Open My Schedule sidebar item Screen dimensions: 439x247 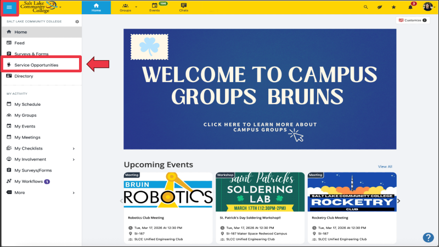coord(42,104)
